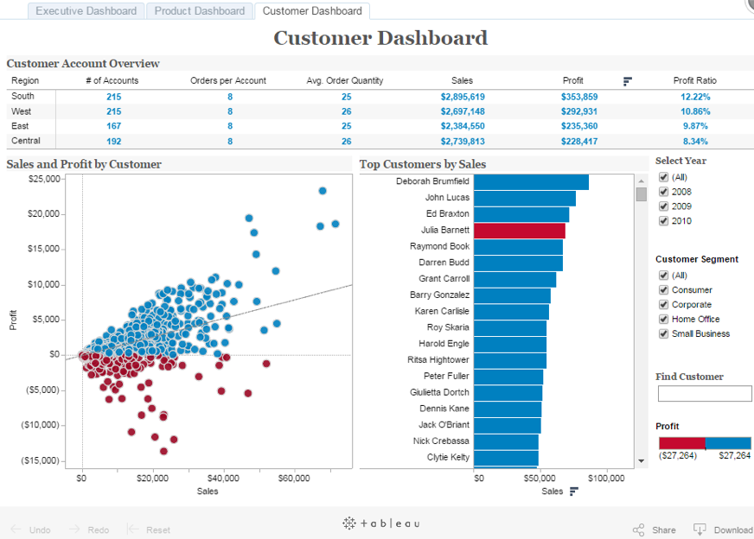754x539 pixels.
Task: Click the Find Customer input field
Action: click(x=705, y=394)
